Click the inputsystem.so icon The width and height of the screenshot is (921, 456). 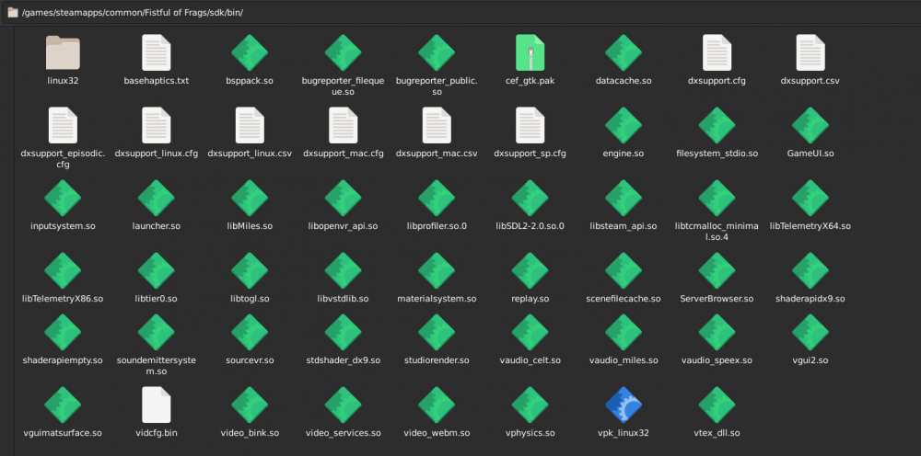pos(63,198)
